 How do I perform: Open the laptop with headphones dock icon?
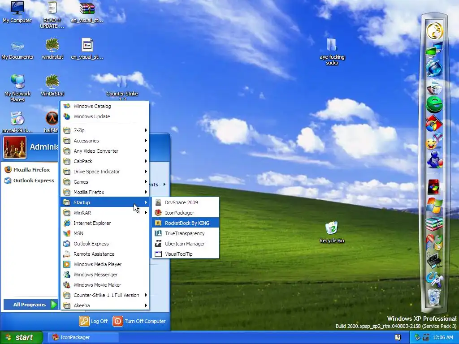[434, 260]
